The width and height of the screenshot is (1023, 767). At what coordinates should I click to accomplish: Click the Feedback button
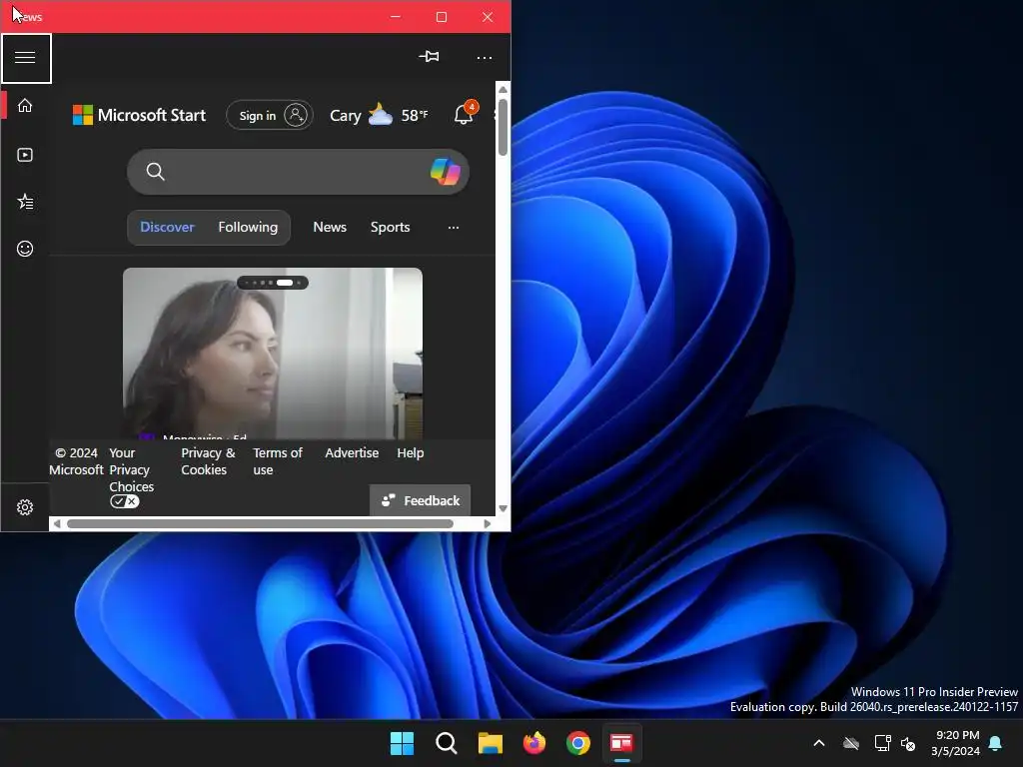coord(421,500)
